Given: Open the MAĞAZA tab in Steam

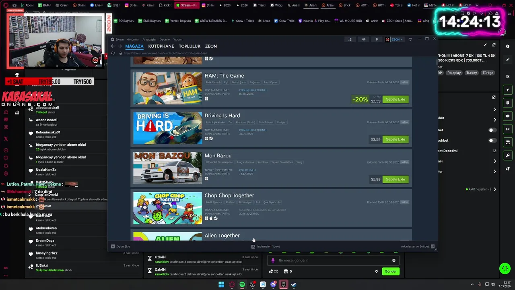Looking at the screenshot, I should [x=134, y=46].
